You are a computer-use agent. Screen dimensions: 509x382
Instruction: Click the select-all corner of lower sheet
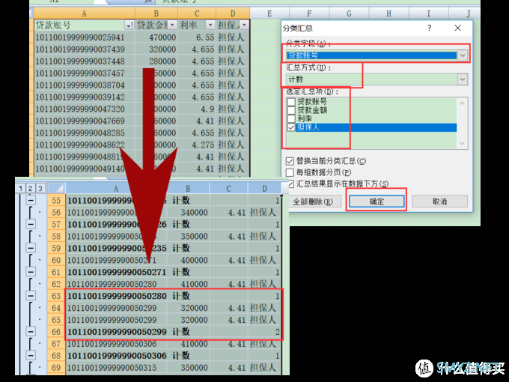pos(56,188)
